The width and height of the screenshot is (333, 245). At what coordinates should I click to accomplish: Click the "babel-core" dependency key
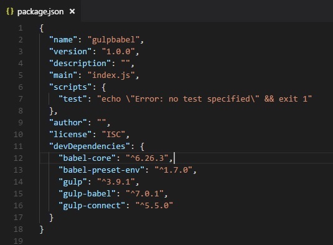coord(87,158)
